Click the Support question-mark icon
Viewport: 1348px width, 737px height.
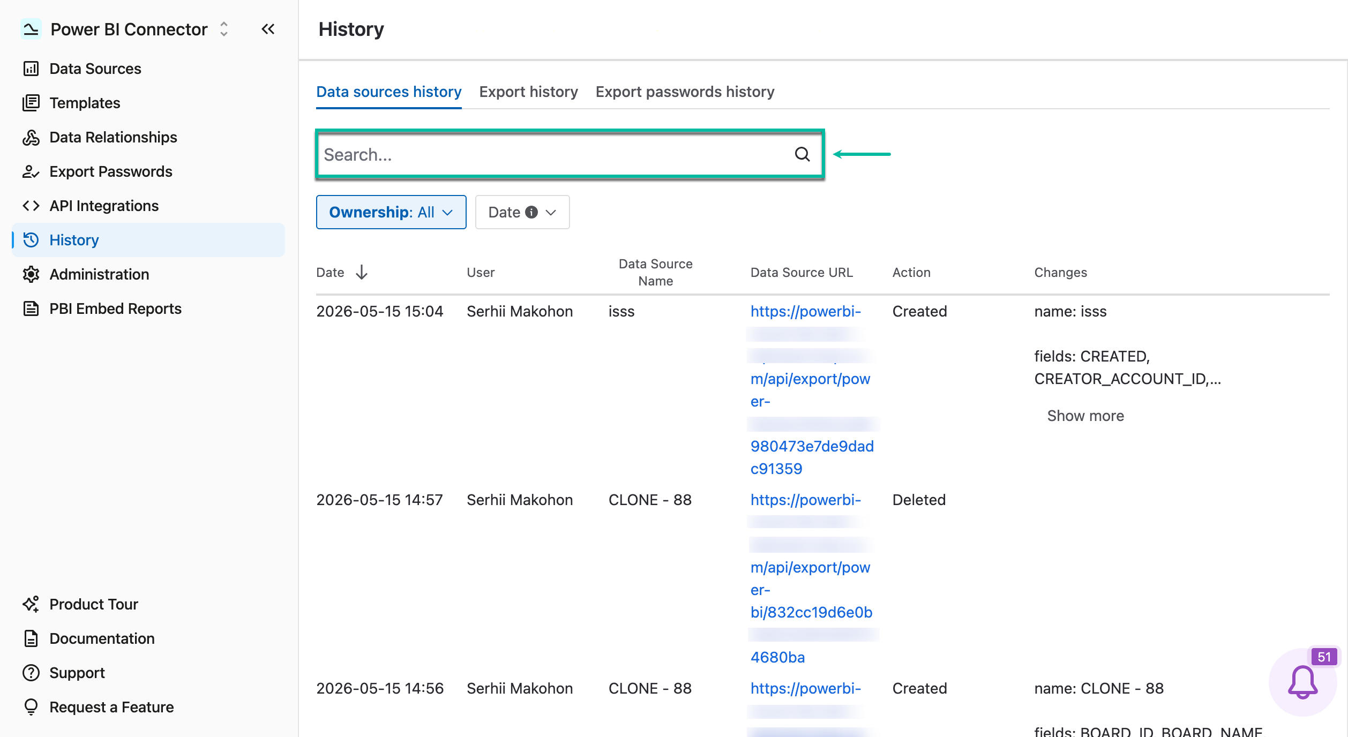click(x=31, y=673)
